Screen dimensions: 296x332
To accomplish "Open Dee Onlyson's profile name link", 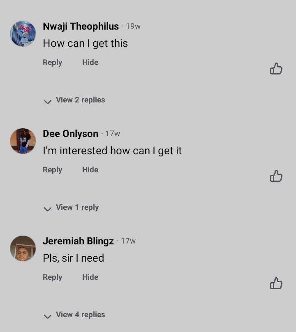I will (70, 134).
